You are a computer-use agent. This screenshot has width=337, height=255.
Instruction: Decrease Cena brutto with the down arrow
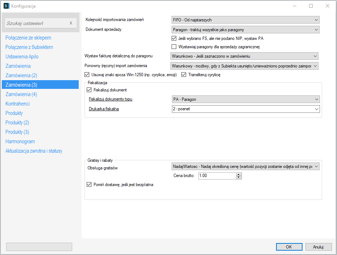(x=238, y=177)
